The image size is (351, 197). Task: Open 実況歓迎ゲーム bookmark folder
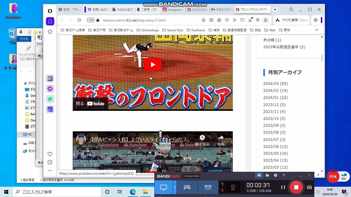[121, 30]
